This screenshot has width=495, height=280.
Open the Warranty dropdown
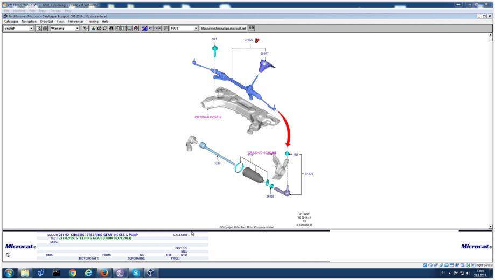tap(65, 28)
